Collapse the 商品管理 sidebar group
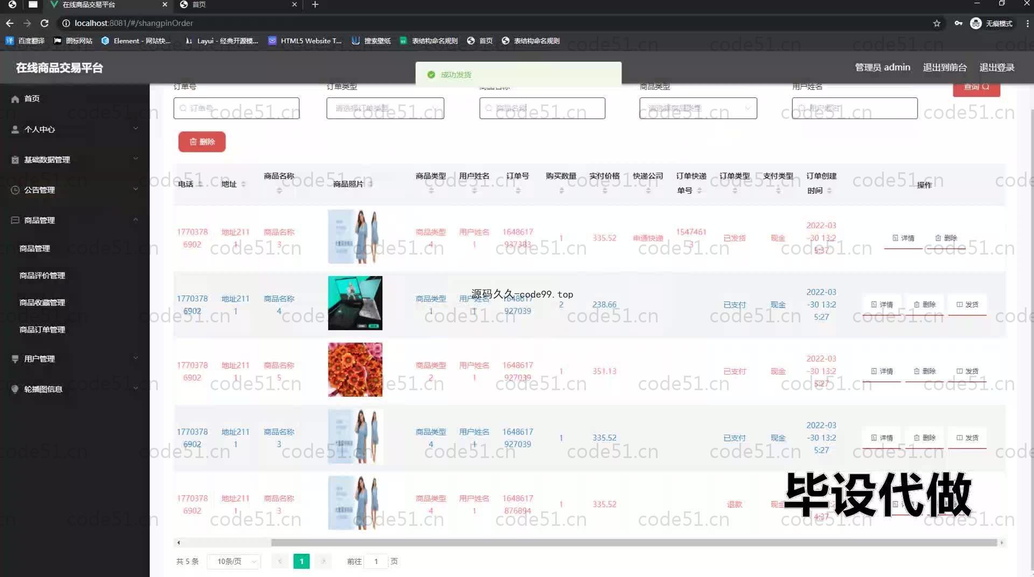 tap(74, 220)
